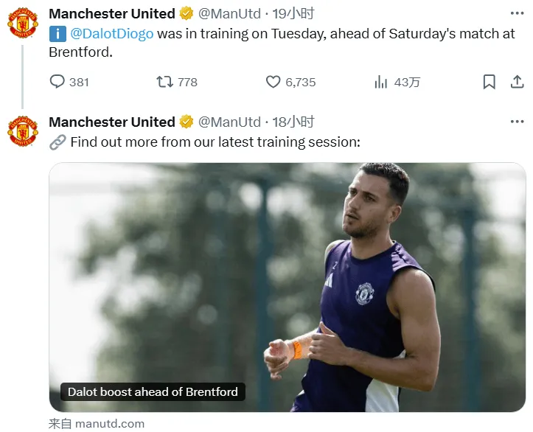Click the verified badge on first tweet
Image resolution: width=533 pixels, height=432 pixels.
click(187, 13)
